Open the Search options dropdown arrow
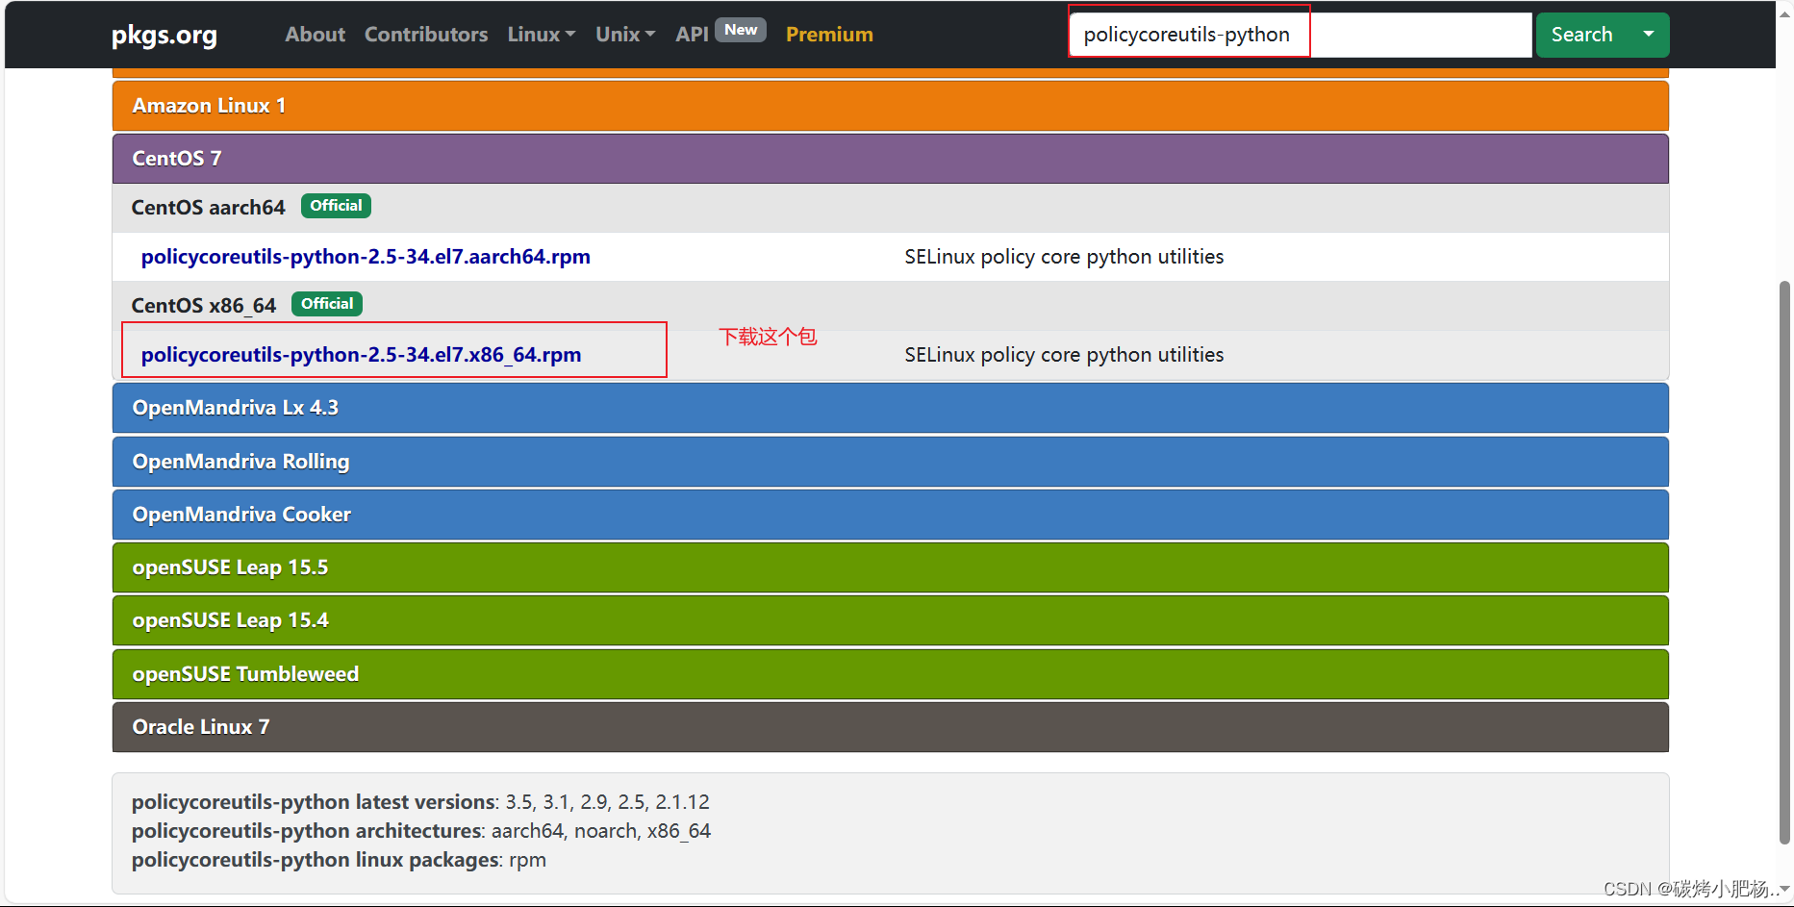 [1649, 35]
